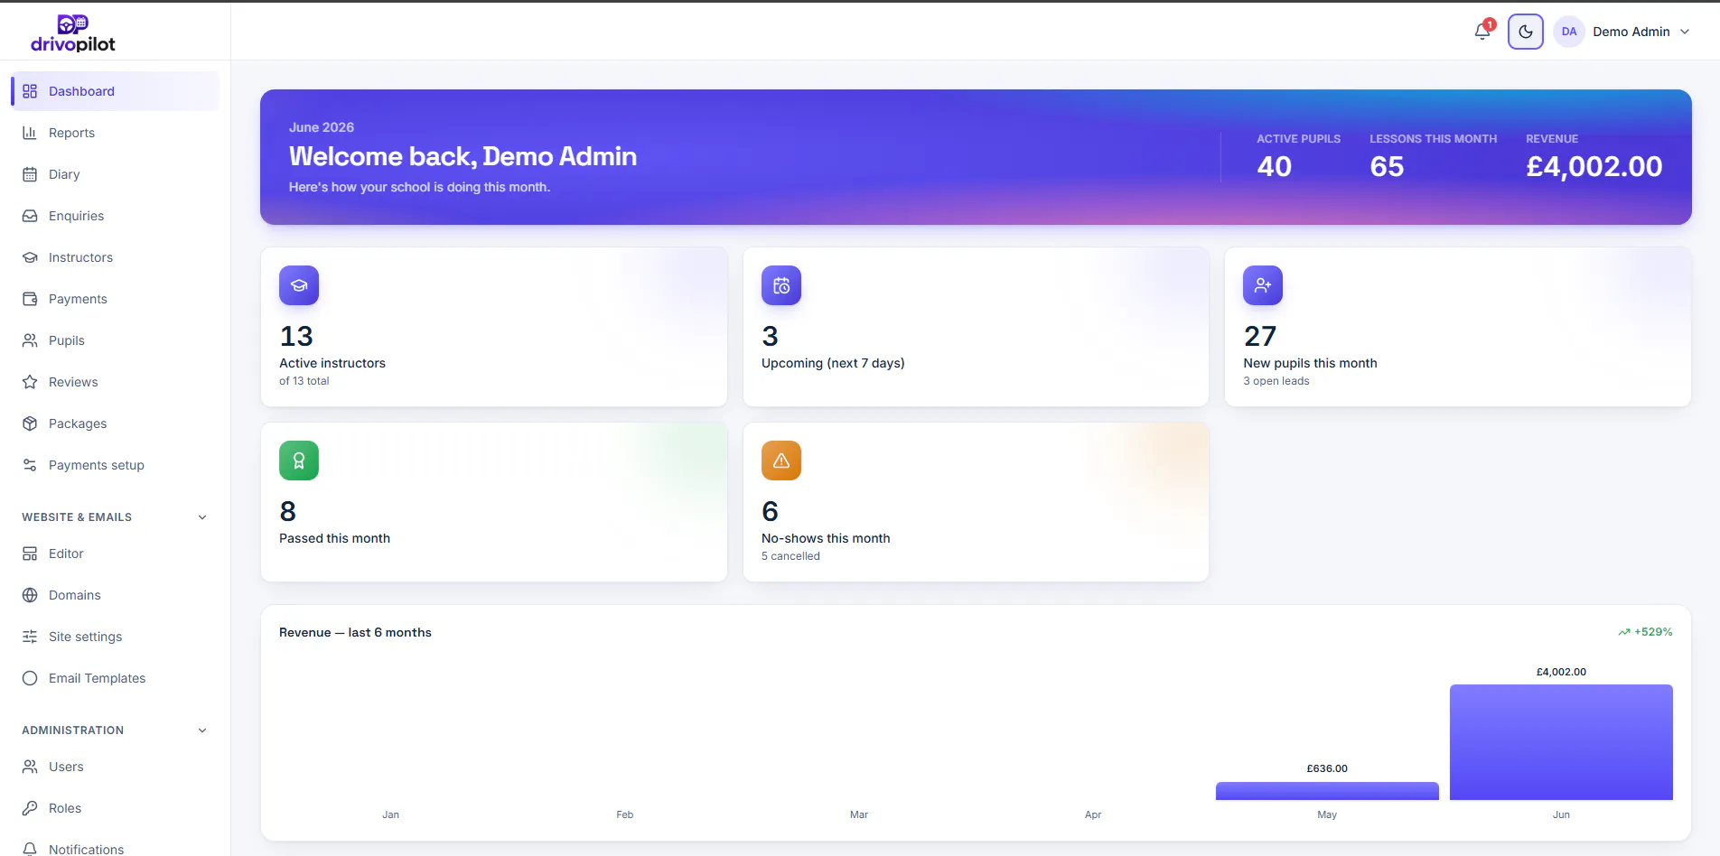Screen dimensions: 1720x856
Task: Click the Payments setup sliders icon
Action: pyautogui.click(x=30, y=465)
